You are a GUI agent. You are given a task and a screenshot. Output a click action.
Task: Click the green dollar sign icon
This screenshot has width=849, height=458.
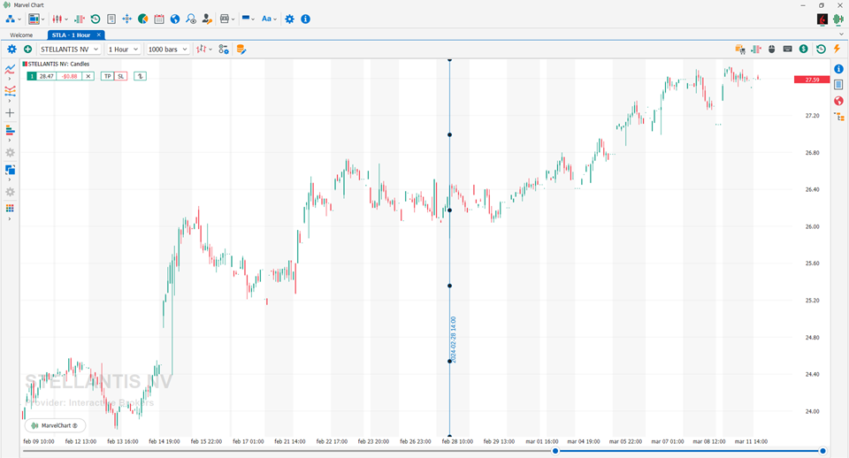[804, 50]
